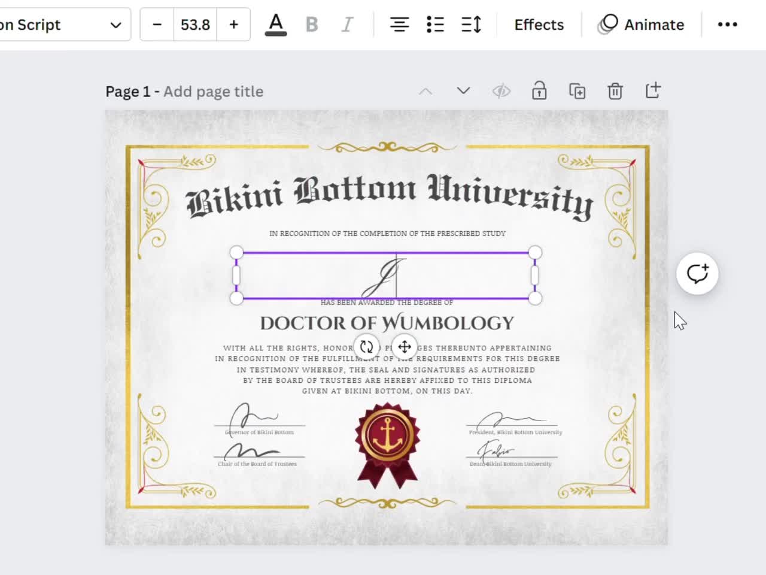
Task: Increase font size with the plus button
Action: tap(233, 25)
